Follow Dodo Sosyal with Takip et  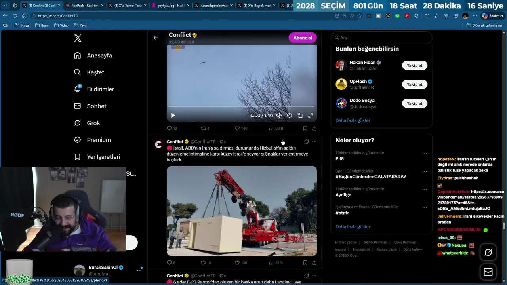click(x=415, y=103)
